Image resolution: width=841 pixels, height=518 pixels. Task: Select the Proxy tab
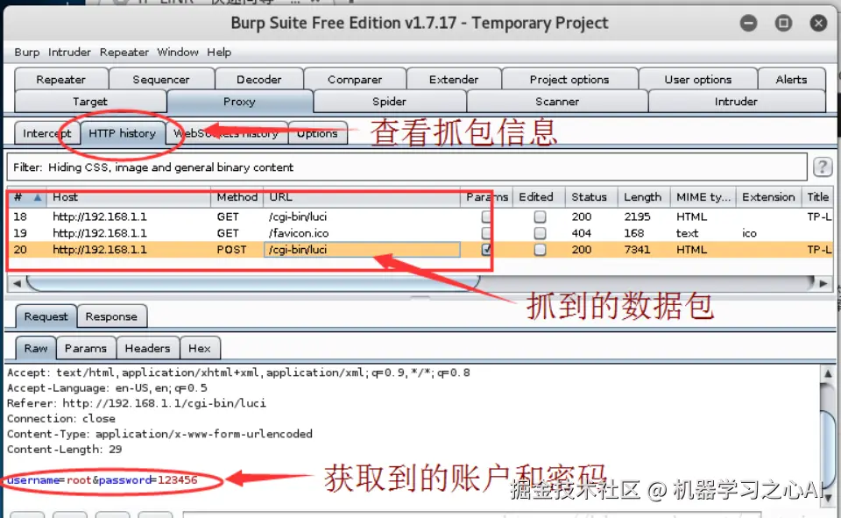239,102
